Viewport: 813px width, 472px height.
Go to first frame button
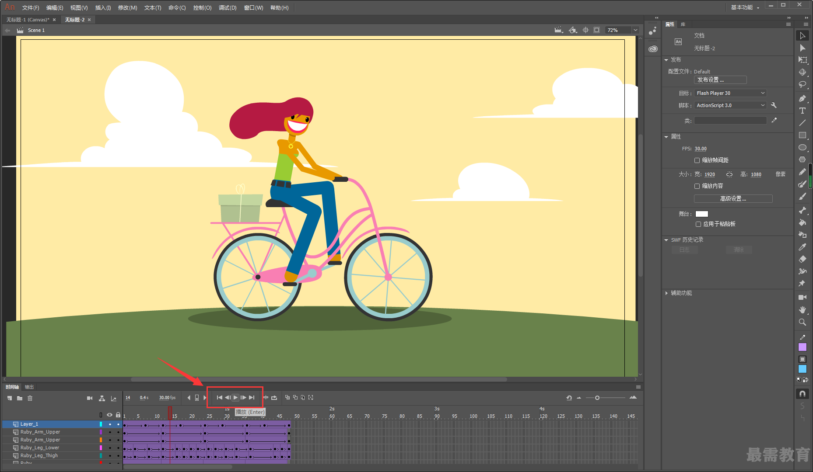tap(220, 398)
